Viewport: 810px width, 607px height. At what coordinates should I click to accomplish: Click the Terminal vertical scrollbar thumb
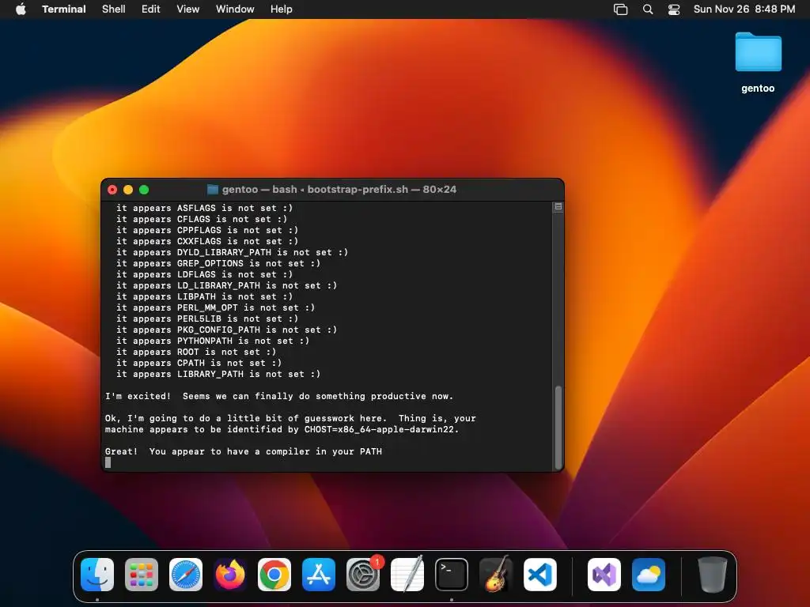click(x=558, y=428)
